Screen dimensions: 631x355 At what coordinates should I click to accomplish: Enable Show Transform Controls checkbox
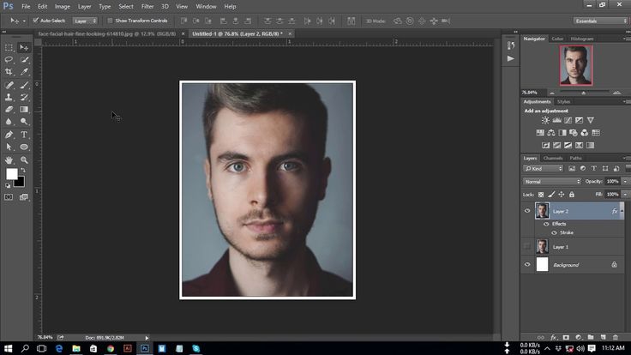(x=111, y=20)
